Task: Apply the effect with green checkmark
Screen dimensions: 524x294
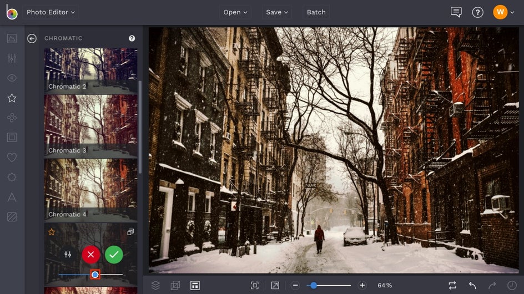Action: coord(114,255)
